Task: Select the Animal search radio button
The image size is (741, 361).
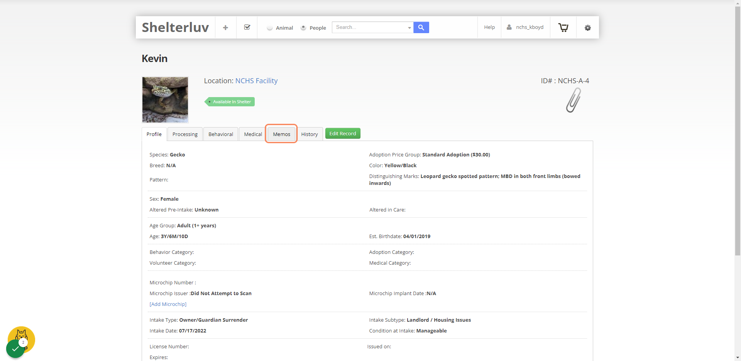Action: [270, 28]
